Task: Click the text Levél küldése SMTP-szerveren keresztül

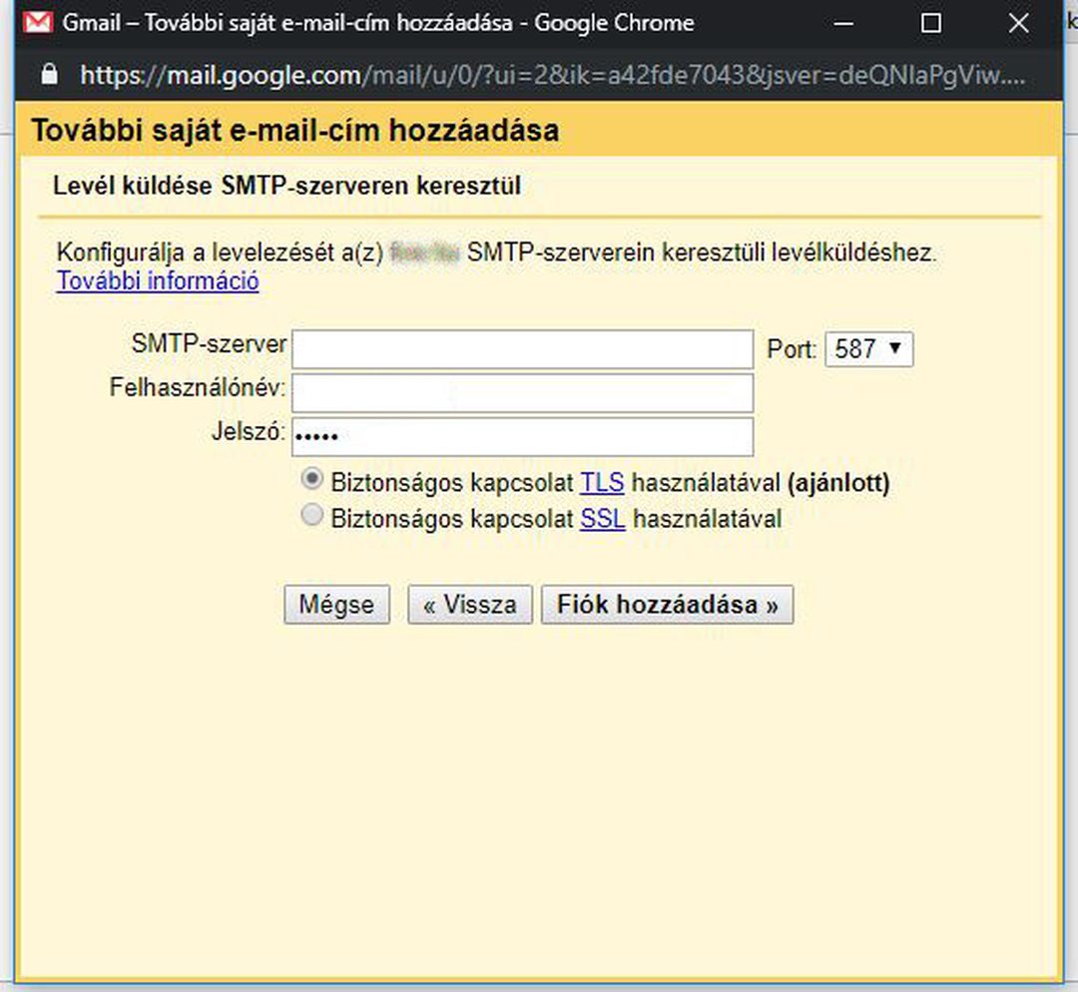Action: [286, 186]
